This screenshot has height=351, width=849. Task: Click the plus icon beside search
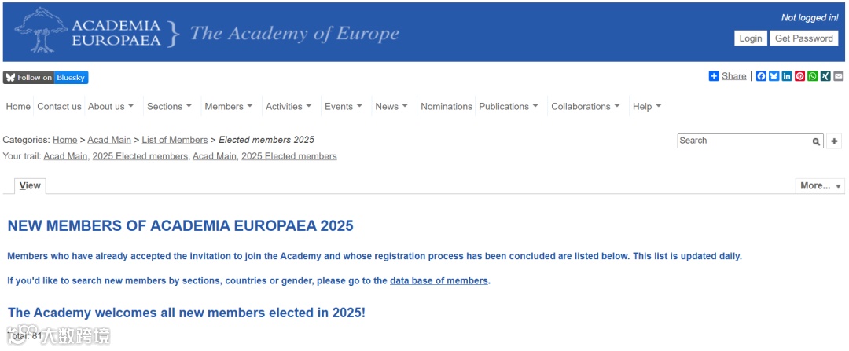835,141
